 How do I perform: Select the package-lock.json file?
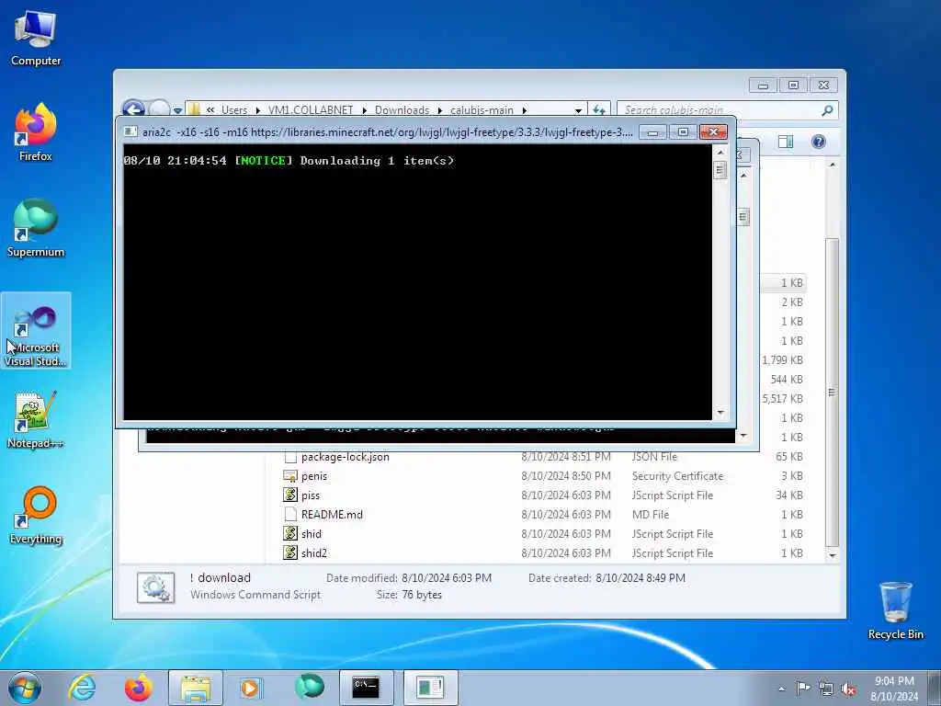click(346, 457)
